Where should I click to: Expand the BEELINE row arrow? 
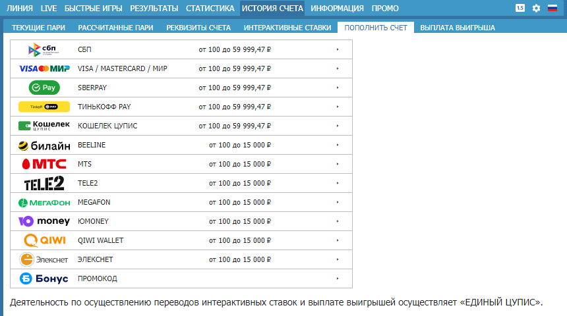pyautogui.click(x=338, y=145)
